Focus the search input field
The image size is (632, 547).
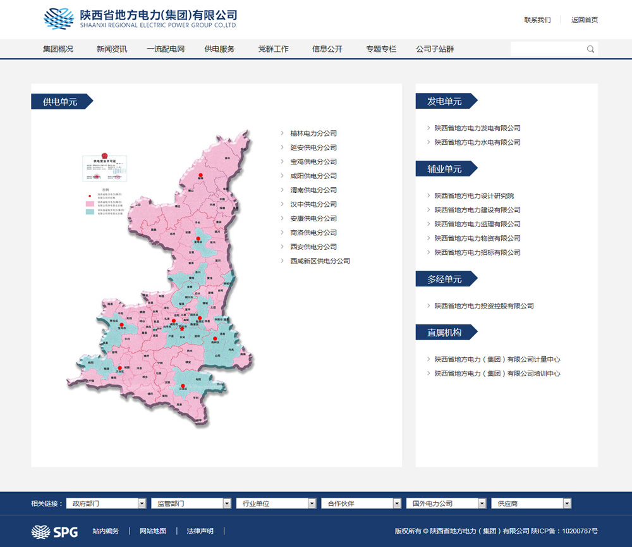(547, 49)
